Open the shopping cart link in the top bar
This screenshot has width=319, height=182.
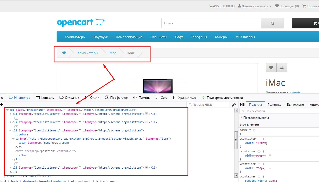click(x=310, y=6)
